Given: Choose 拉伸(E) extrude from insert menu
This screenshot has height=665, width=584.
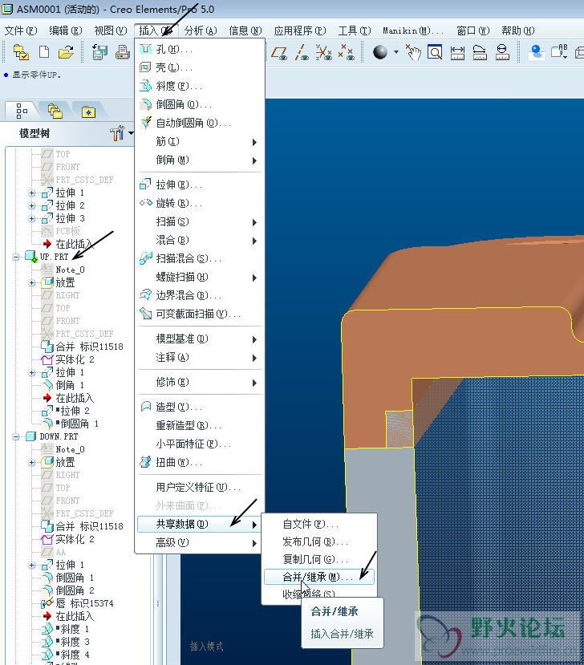Looking at the screenshot, I should [x=200, y=185].
